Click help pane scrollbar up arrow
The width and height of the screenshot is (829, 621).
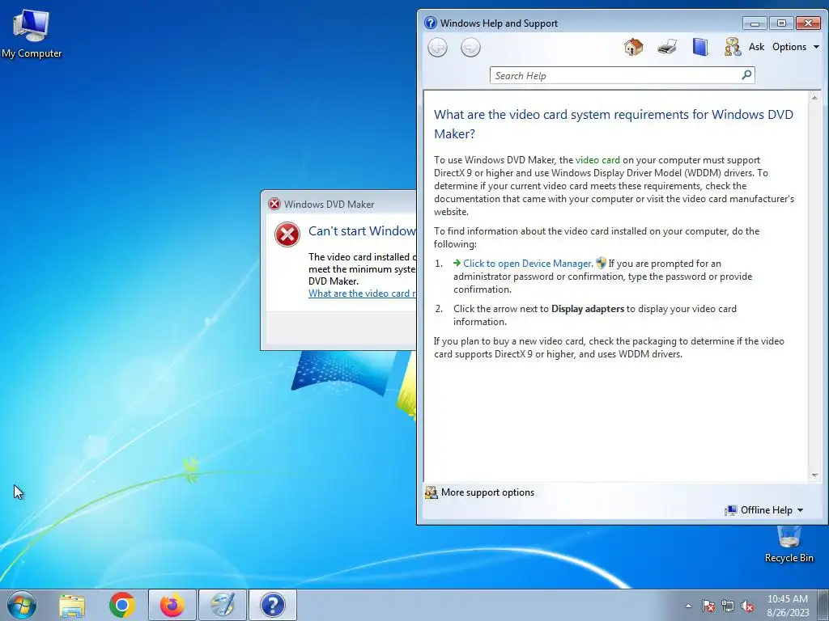(814, 98)
